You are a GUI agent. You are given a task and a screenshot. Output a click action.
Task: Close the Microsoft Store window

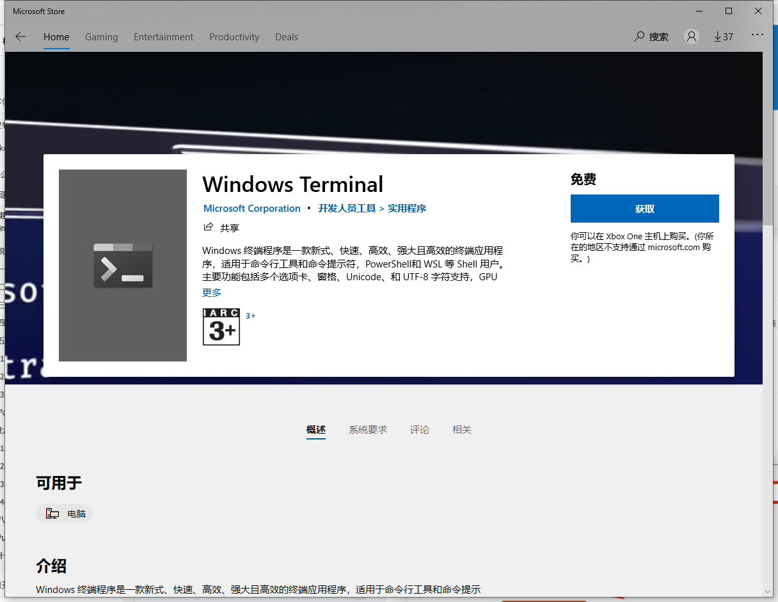[x=758, y=11]
